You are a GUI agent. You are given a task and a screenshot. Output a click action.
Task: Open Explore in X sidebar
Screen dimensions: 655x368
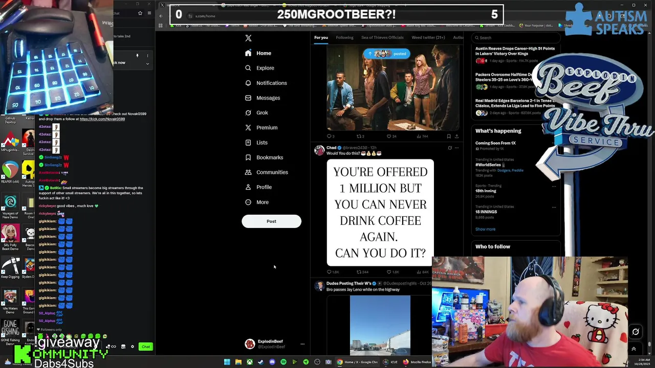[x=259, y=68]
